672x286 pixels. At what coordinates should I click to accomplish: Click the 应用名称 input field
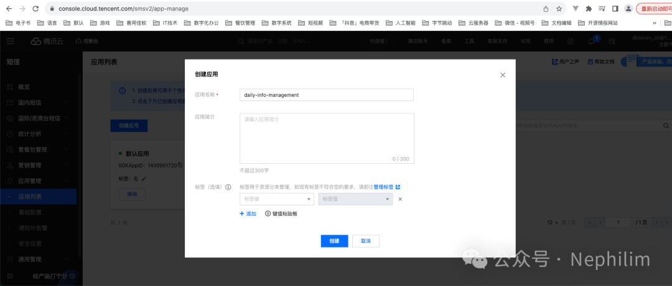327,95
